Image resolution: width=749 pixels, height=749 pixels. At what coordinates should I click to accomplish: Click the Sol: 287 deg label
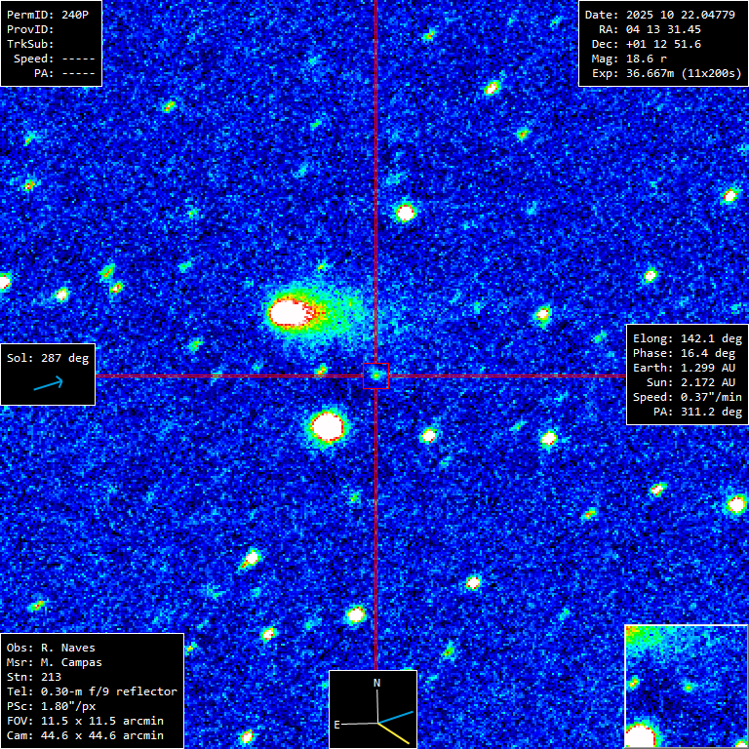click(48, 358)
